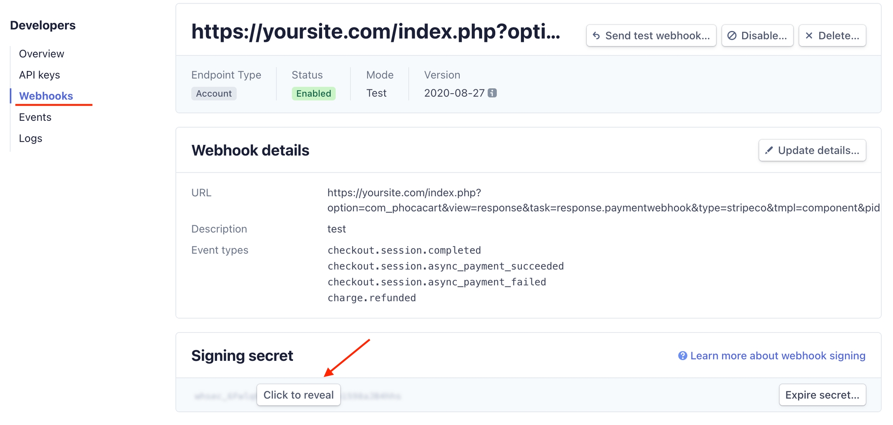
Task: Open Update details dialog
Action: click(x=812, y=150)
